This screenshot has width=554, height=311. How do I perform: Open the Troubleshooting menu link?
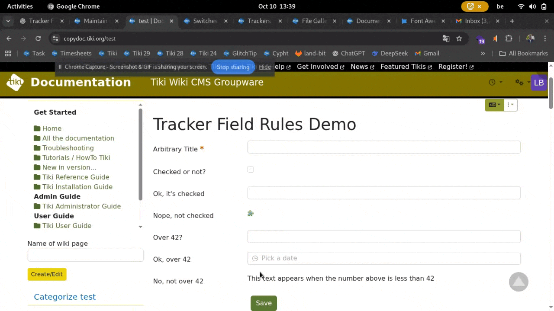pyautogui.click(x=68, y=148)
